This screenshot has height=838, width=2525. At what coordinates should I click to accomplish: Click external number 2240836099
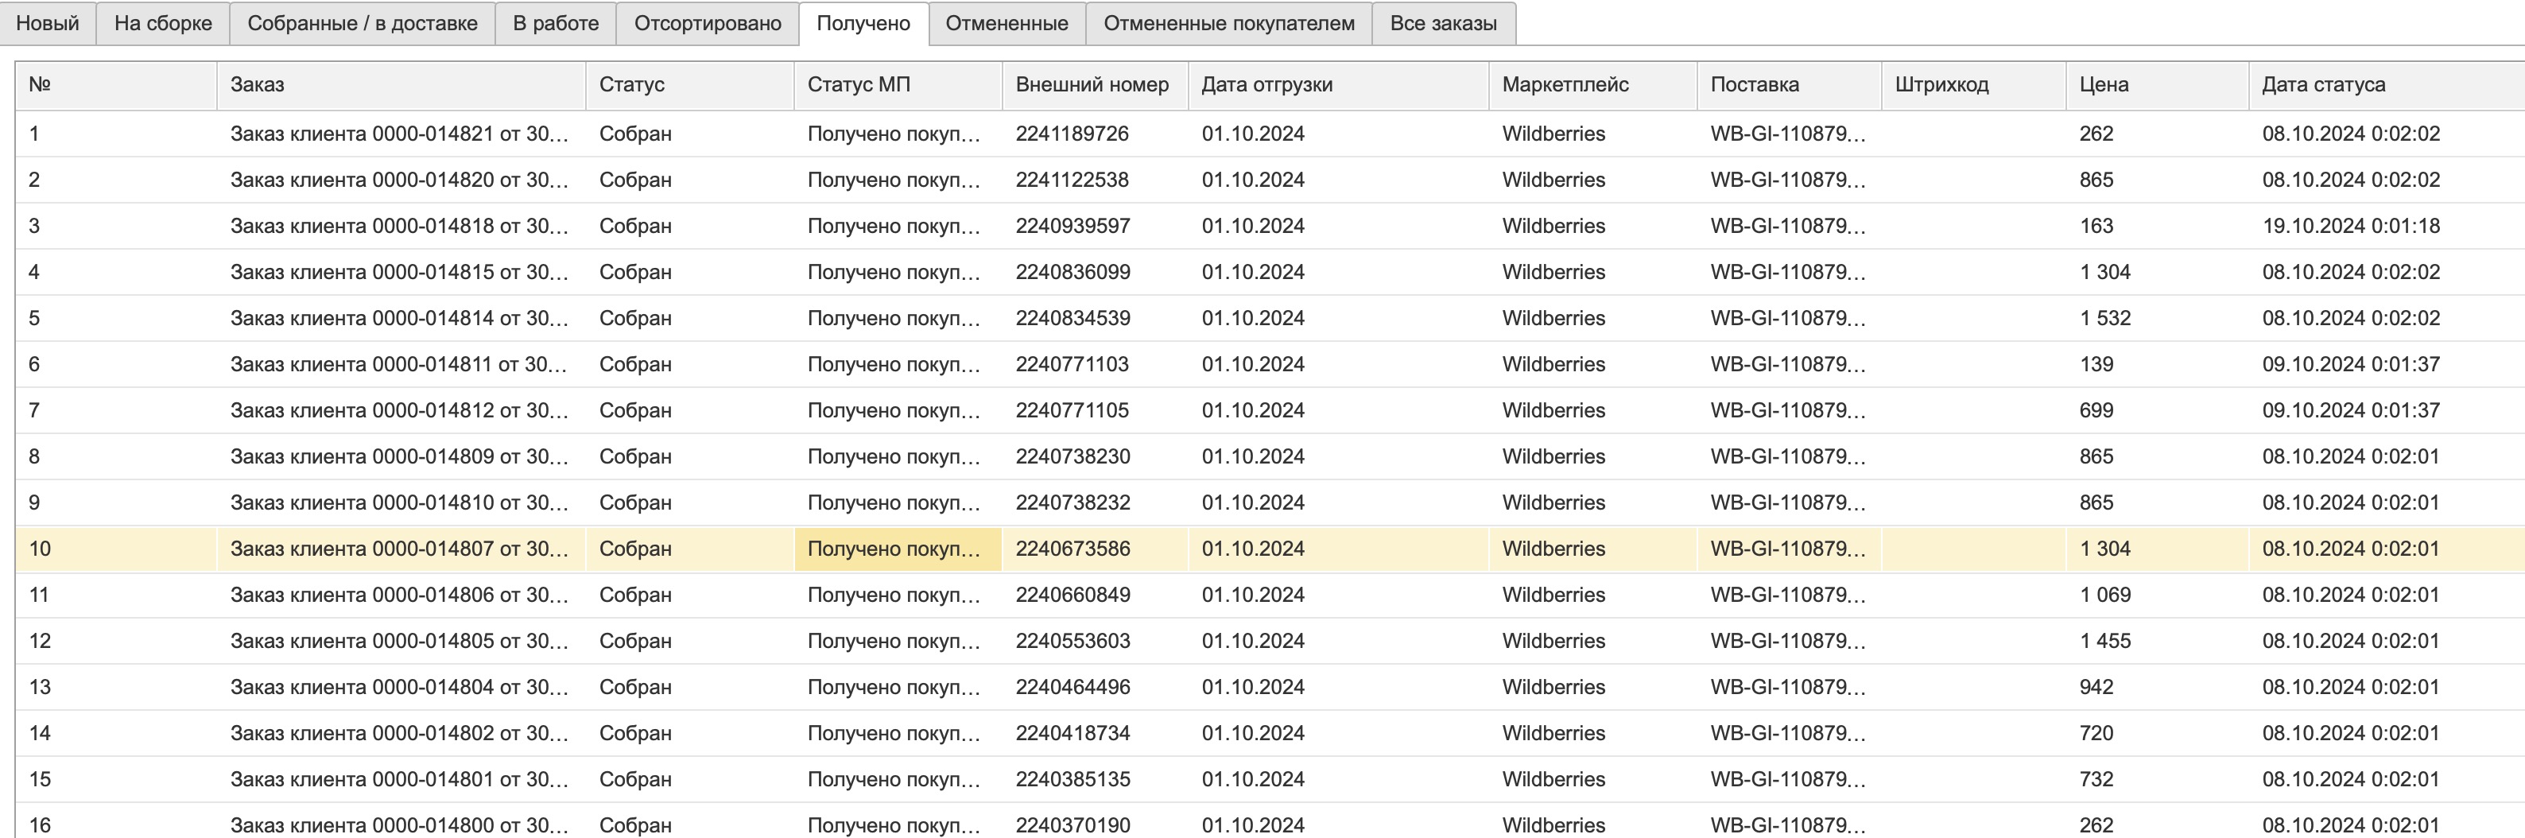[x=1072, y=273]
